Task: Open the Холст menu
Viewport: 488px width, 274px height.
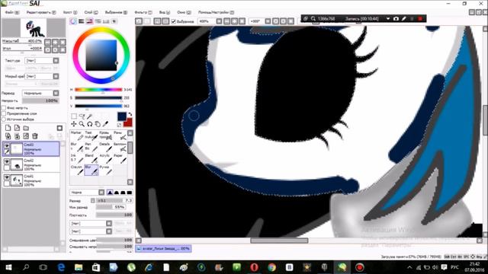Action: coord(70,12)
